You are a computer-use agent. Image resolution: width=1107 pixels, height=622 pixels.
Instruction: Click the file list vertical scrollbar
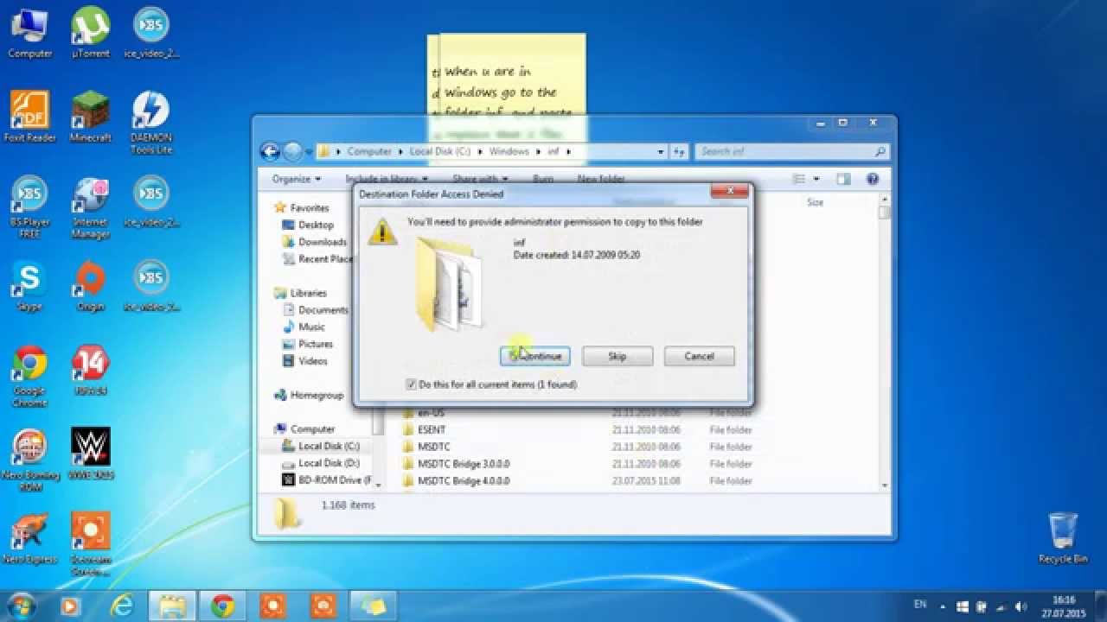click(884, 346)
